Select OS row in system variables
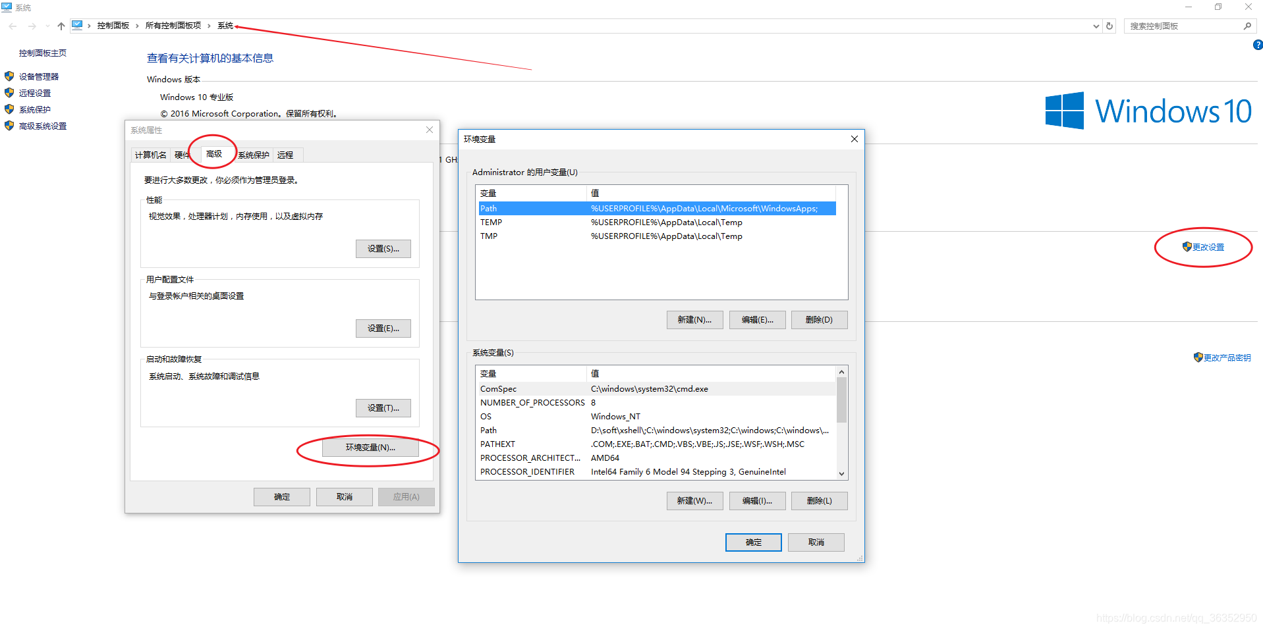This screenshot has height=630, width=1263. tap(657, 417)
